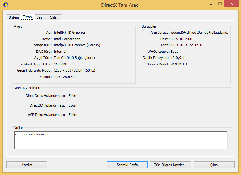Open the Ses tab
Image resolution: width=241 pixels, height=175 pixels.
point(41,17)
